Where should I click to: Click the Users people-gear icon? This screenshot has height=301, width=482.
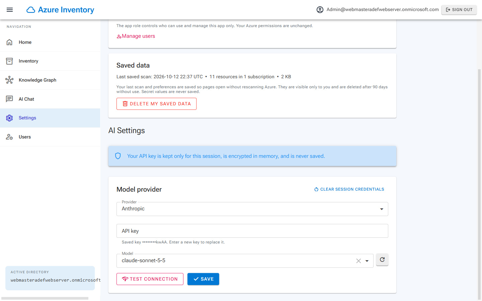tap(9, 137)
